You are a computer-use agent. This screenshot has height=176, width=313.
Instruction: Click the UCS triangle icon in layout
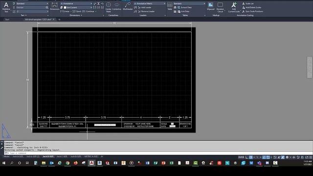(x=6, y=131)
